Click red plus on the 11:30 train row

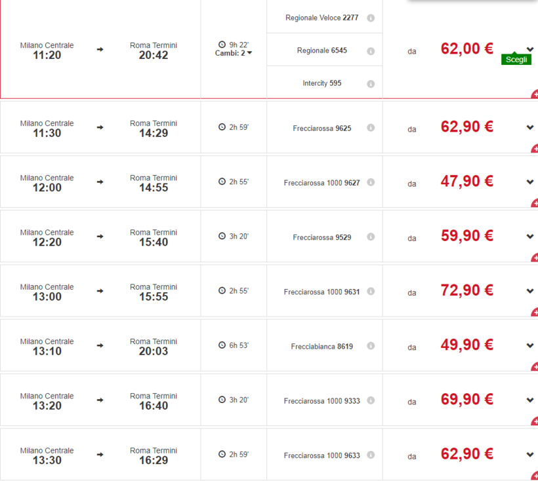[x=535, y=149]
